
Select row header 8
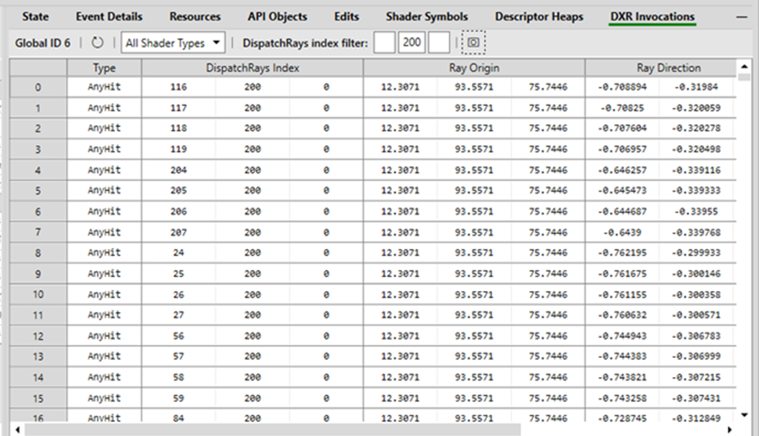point(38,253)
